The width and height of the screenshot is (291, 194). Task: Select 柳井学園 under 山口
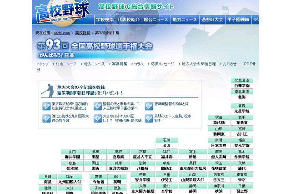pos(72,157)
